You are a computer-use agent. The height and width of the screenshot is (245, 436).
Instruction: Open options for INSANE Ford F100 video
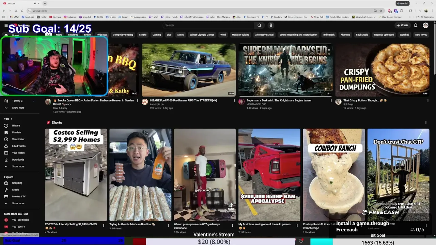tap(234, 101)
